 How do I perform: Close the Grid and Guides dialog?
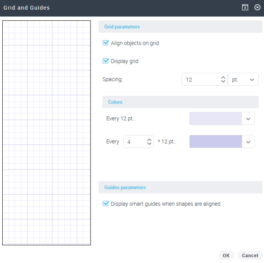(x=257, y=8)
